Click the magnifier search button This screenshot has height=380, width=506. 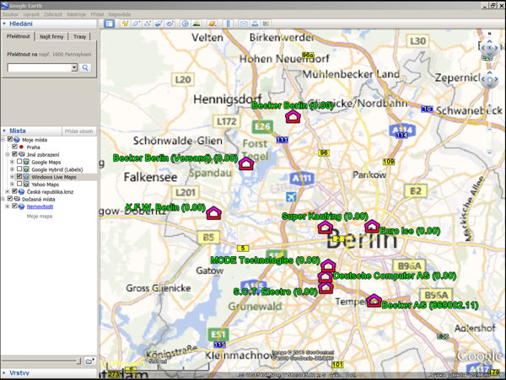(x=85, y=67)
